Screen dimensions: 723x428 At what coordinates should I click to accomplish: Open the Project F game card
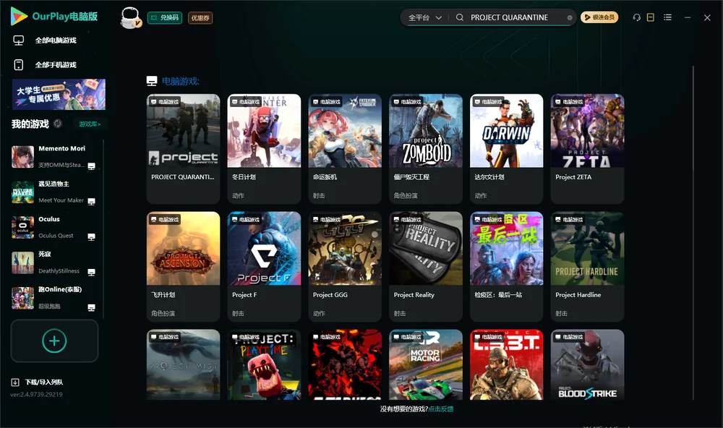coord(264,266)
